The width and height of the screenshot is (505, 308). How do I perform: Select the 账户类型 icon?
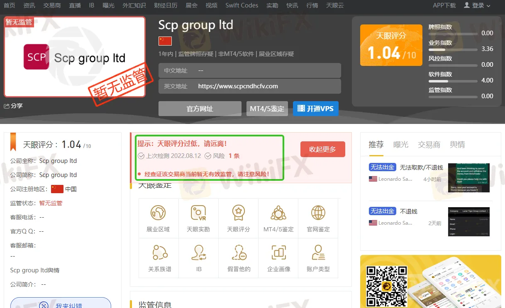tap(318, 252)
